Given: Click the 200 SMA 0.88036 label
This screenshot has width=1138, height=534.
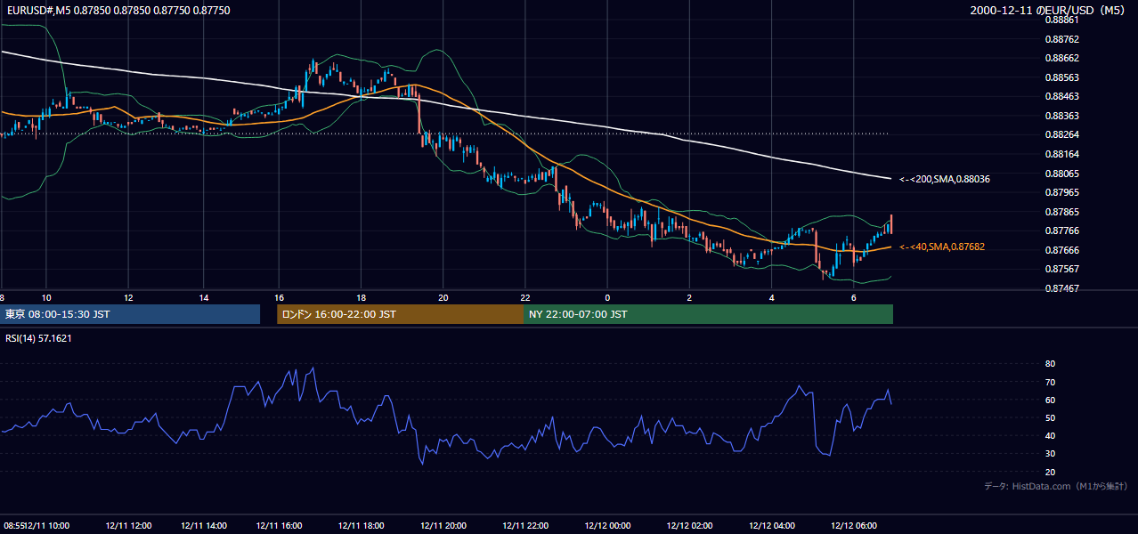Looking at the screenshot, I should [x=945, y=179].
